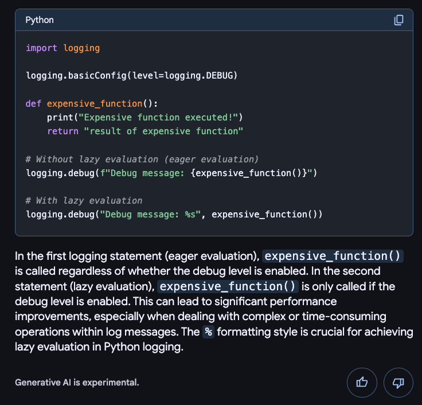Click the inline "%" code chip
Viewport: 422px width, 405px height.
point(209,332)
